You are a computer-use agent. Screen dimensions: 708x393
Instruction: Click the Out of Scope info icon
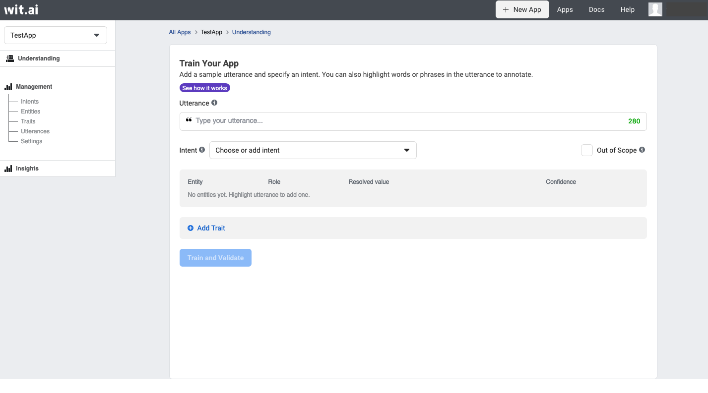click(x=642, y=150)
